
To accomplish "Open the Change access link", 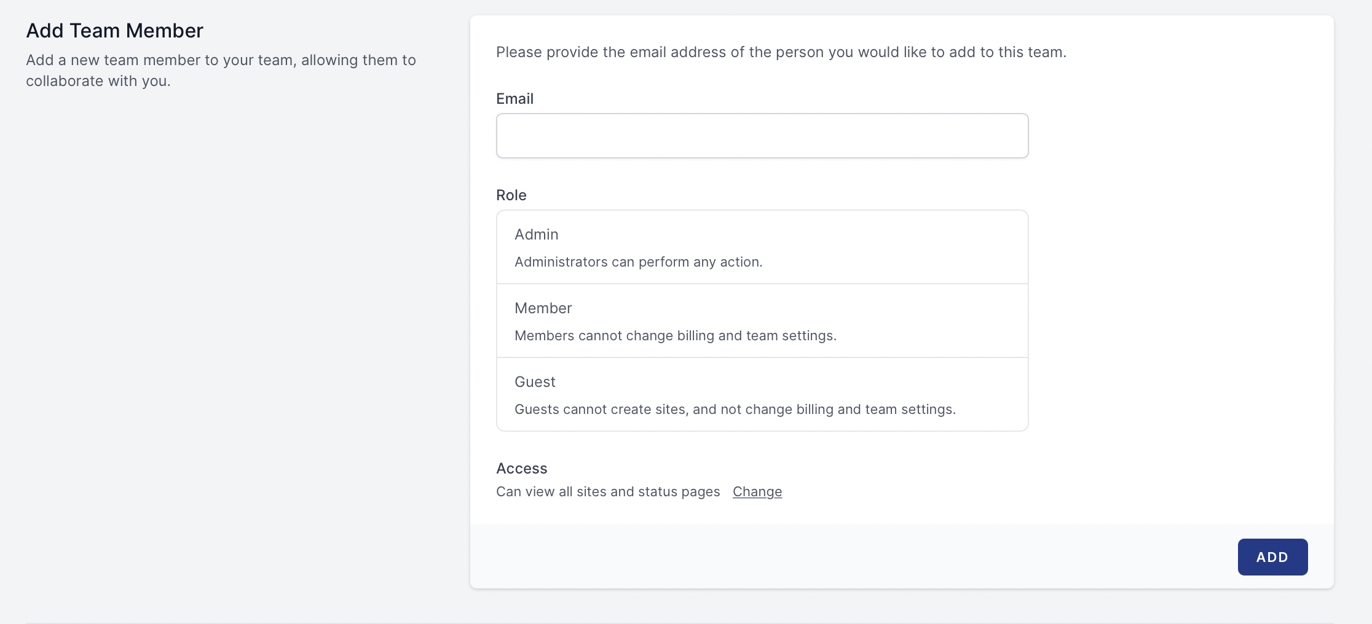I will click(x=757, y=492).
